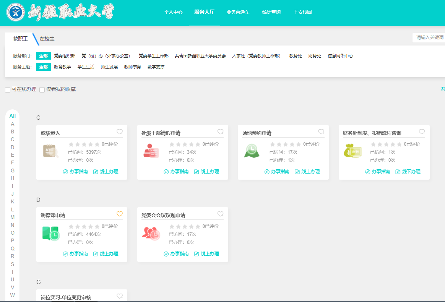
Task: Switch to the 教职工 tab
Action: coord(20,39)
